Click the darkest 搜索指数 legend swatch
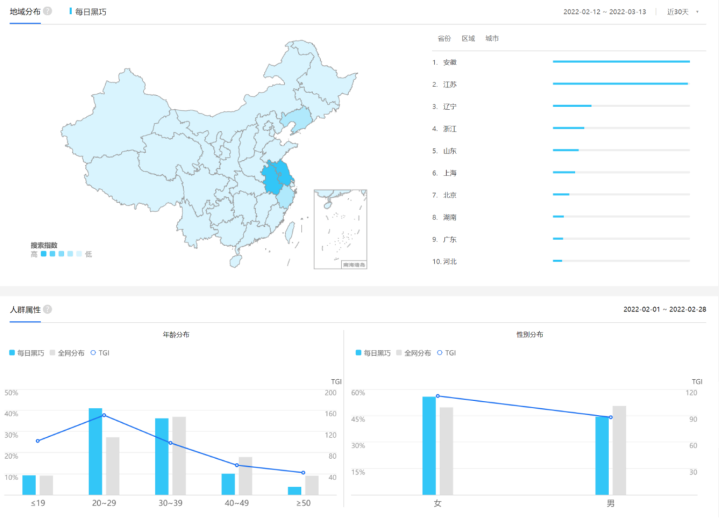This screenshot has width=719, height=518. (43, 254)
